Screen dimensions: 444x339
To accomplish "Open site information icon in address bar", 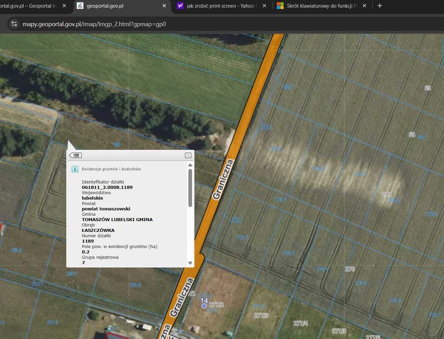I will pos(14,23).
